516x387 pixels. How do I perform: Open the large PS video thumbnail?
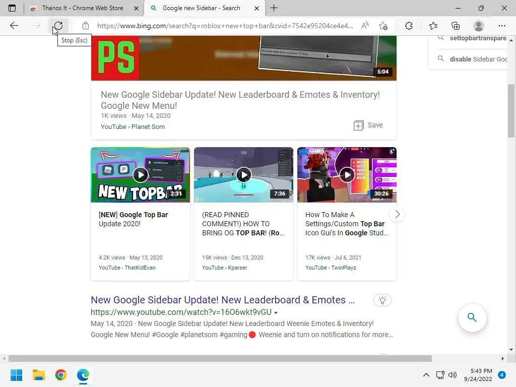243,58
